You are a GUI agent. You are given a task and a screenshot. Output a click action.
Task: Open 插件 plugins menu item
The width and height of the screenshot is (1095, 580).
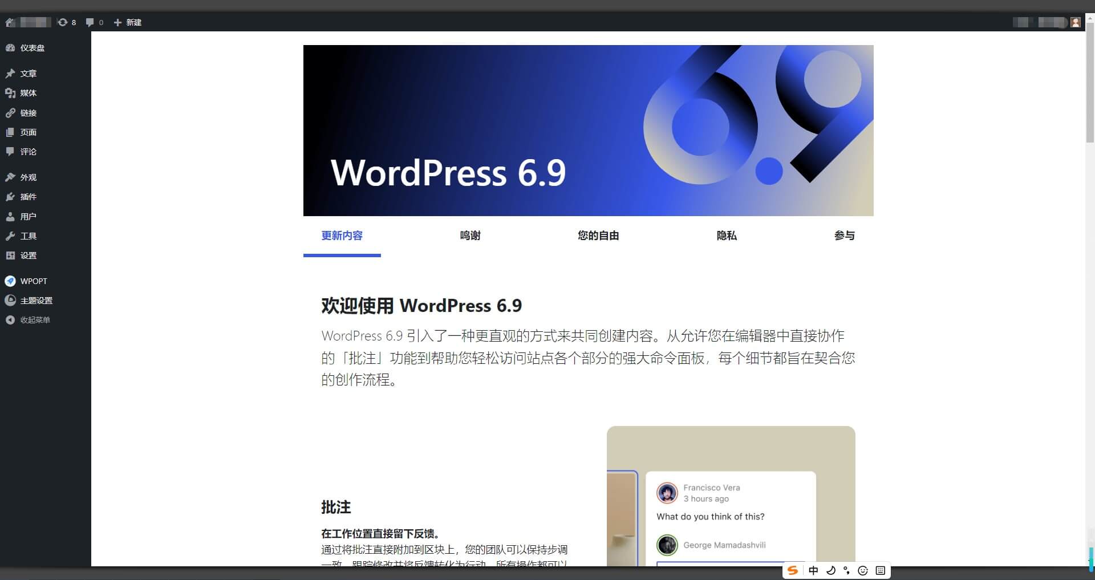(x=28, y=197)
